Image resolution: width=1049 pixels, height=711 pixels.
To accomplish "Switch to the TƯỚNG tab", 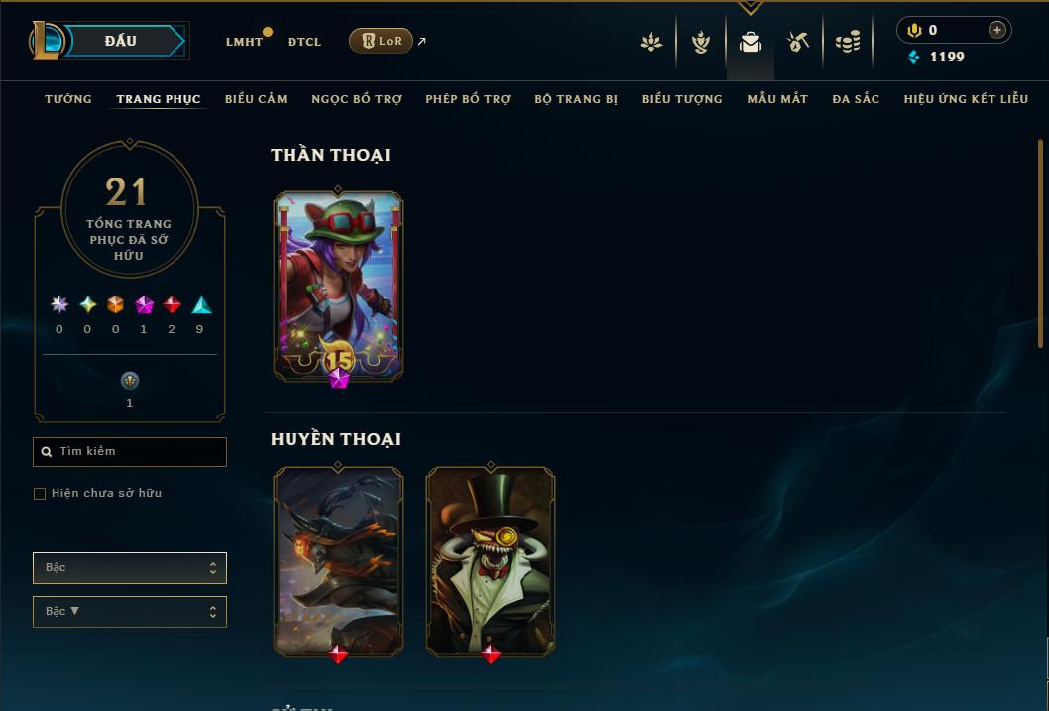I will pos(68,99).
